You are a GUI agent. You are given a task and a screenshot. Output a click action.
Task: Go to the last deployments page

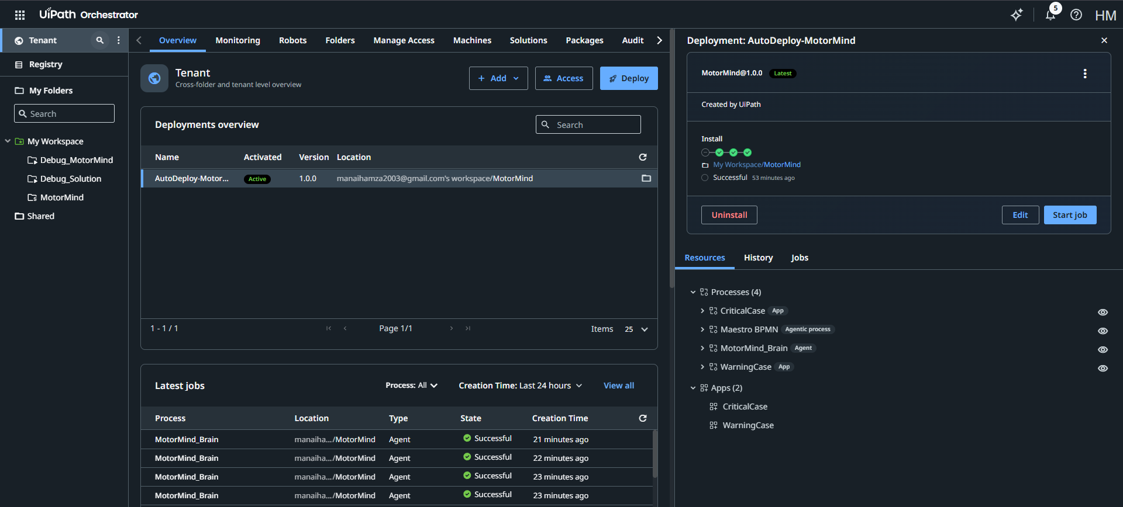tap(468, 328)
